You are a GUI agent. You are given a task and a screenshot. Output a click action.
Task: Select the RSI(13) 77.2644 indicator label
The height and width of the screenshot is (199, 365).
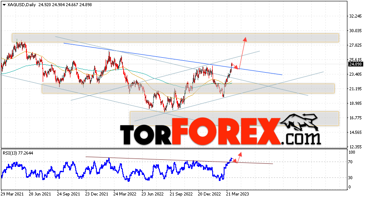click(x=18, y=153)
